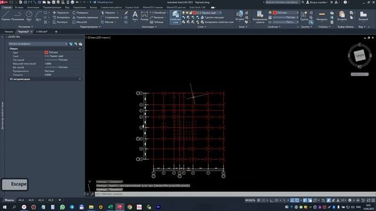Open the Управление ribbon tab
376x211 pixels.
[x=79, y=8]
